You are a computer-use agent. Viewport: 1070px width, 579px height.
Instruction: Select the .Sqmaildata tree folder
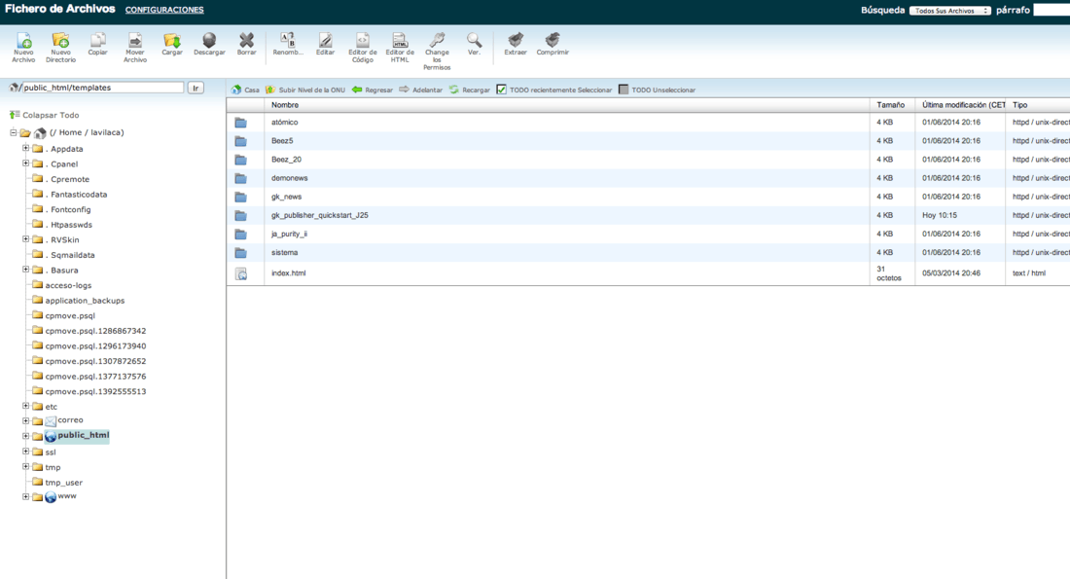pyautogui.click(x=70, y=255)
